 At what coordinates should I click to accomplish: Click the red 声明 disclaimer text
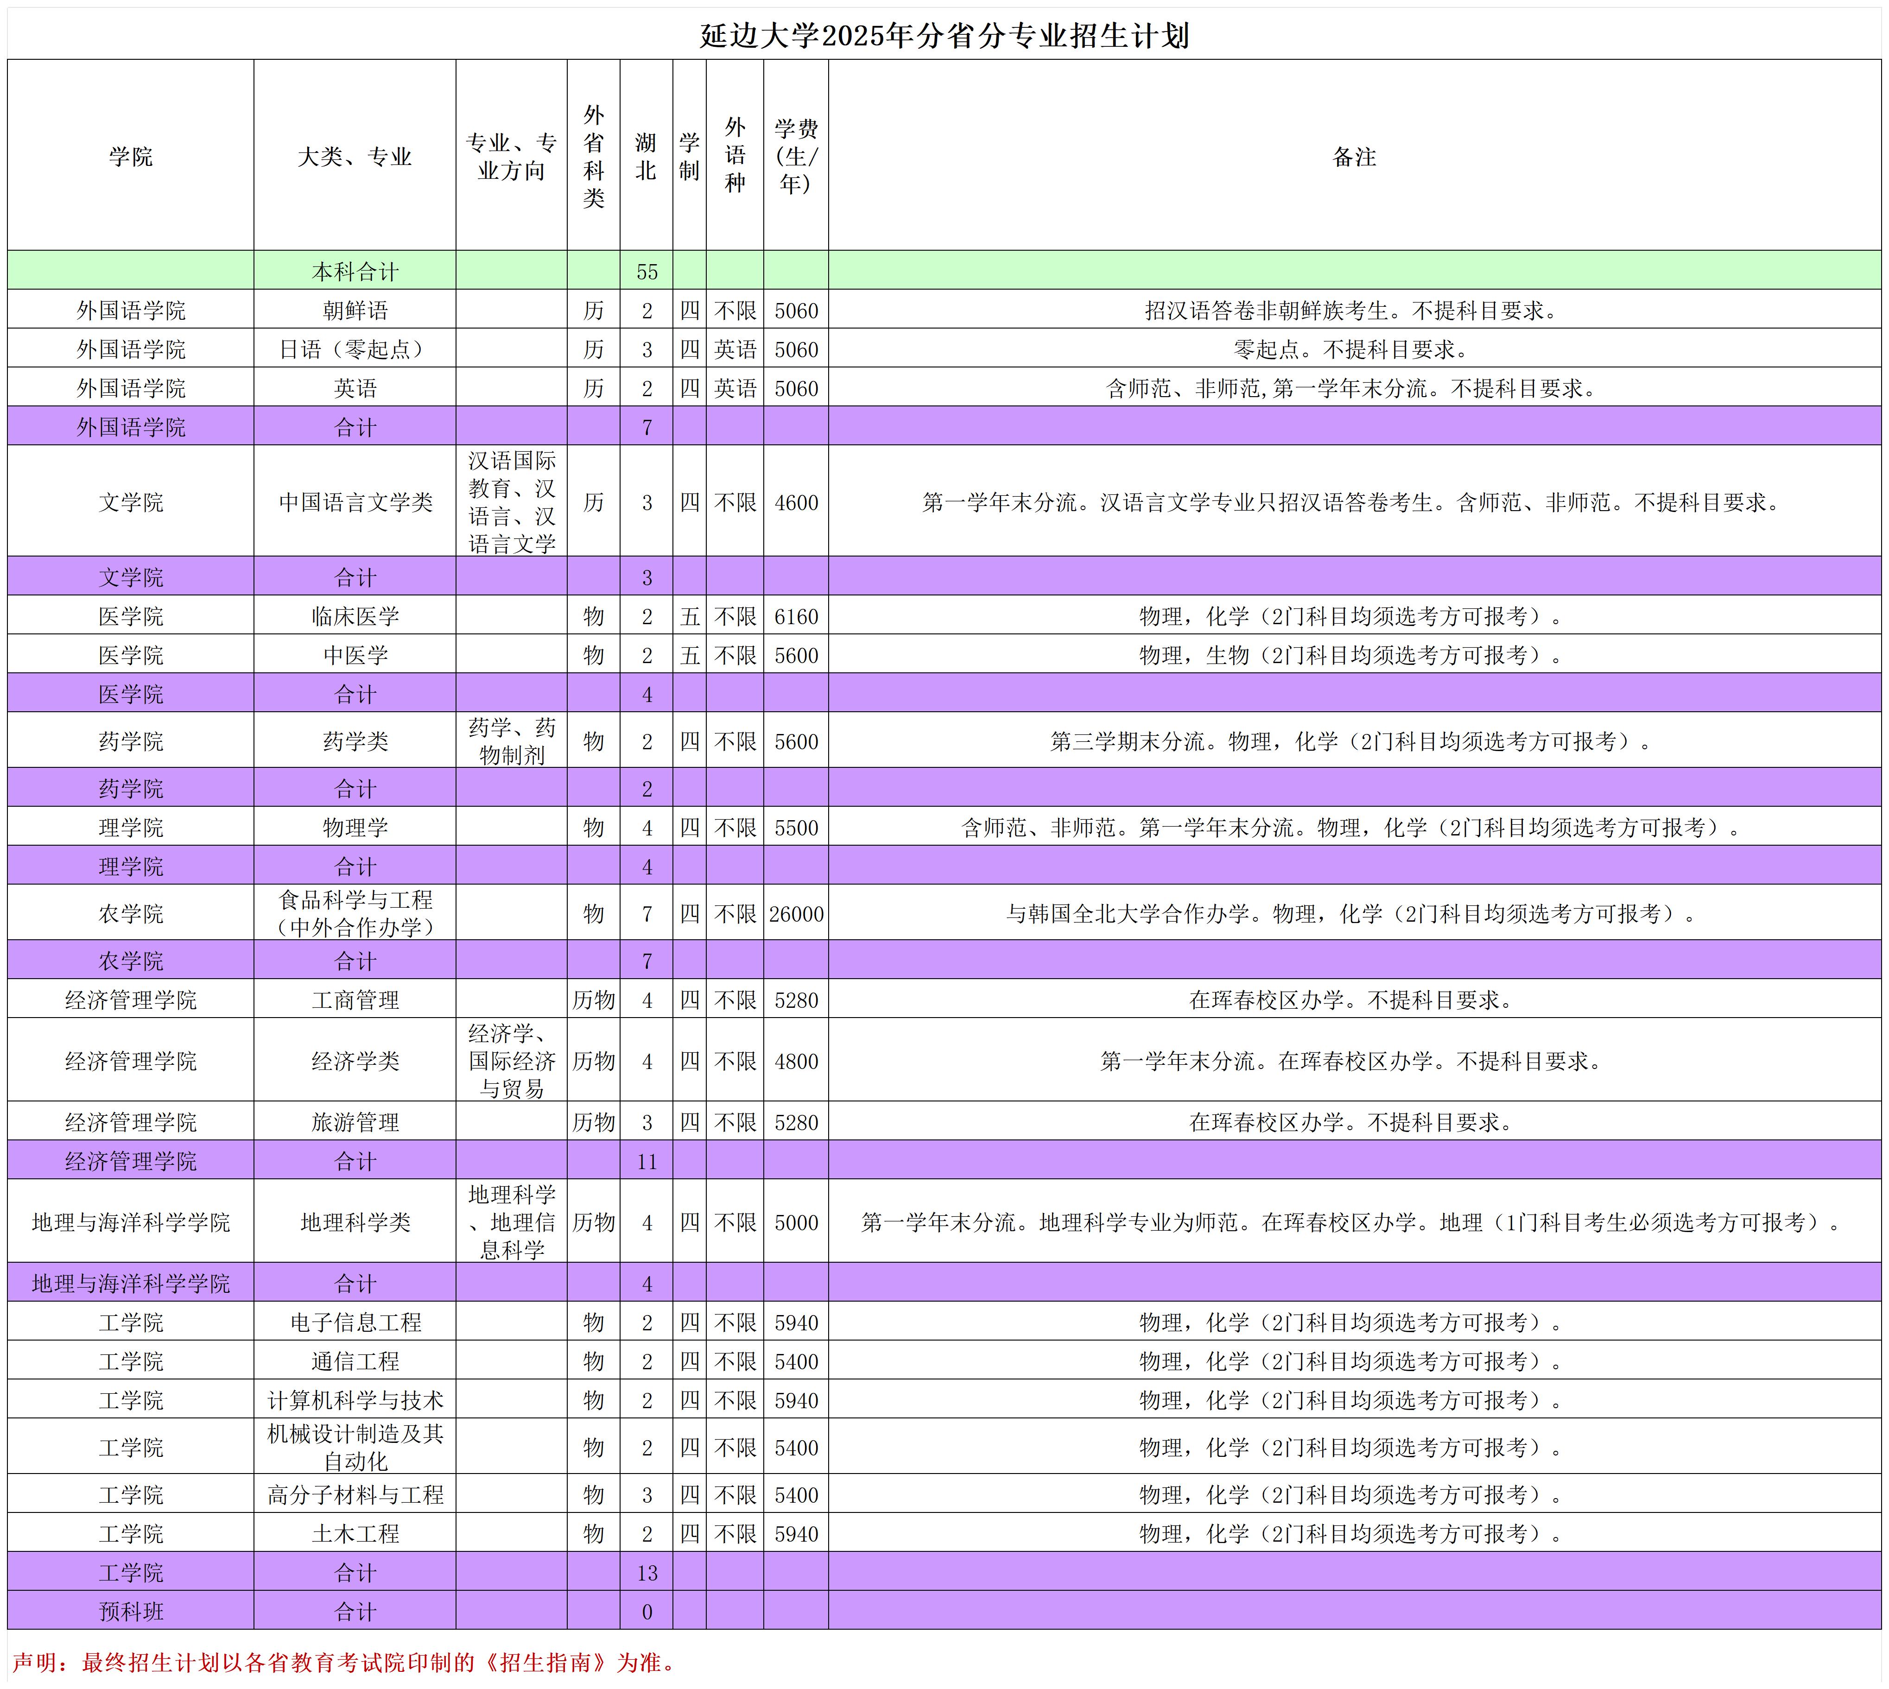(345, 1662)
